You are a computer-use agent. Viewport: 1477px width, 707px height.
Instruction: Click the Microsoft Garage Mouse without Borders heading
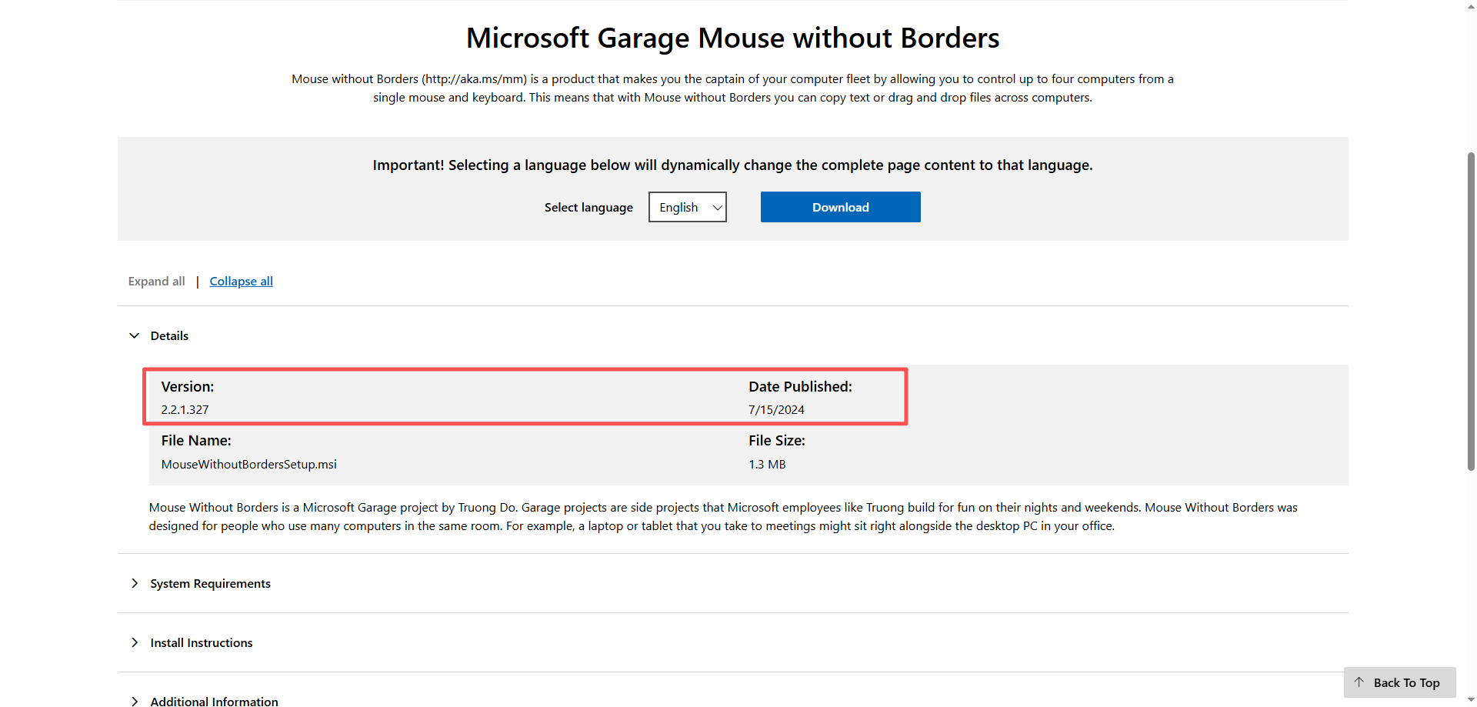coord(732,38)
